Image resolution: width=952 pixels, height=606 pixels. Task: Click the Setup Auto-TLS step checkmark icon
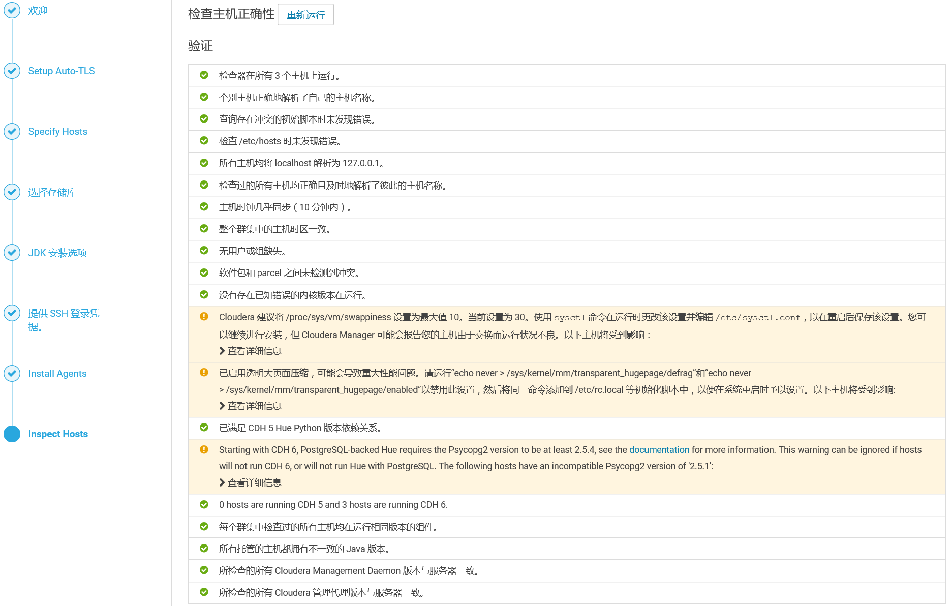pyautogui.click(x=12, y=71)
